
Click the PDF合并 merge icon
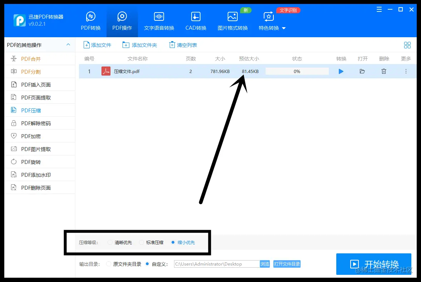pyautogui.click(x=14, y=59)
